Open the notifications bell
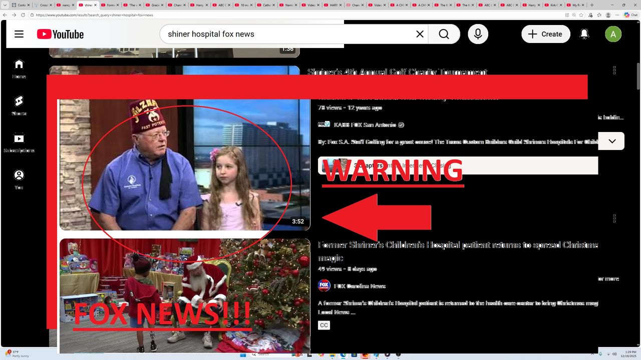This screenshot has width=641, height=360. coord(584,34)
